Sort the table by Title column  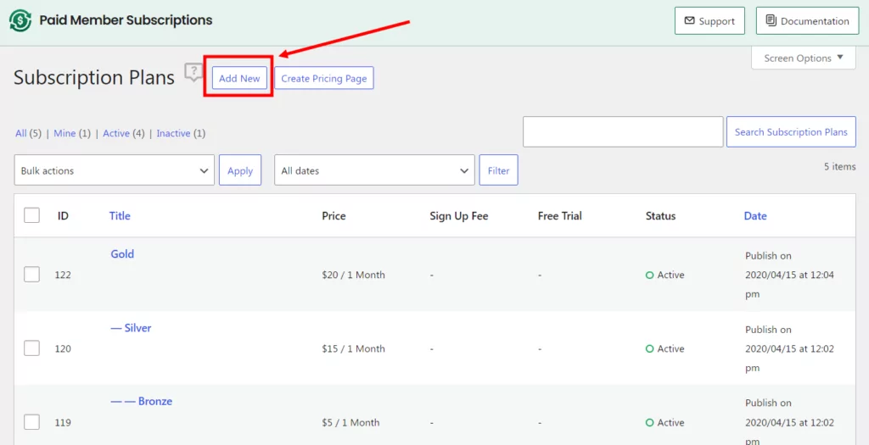(x=120, y=216)
